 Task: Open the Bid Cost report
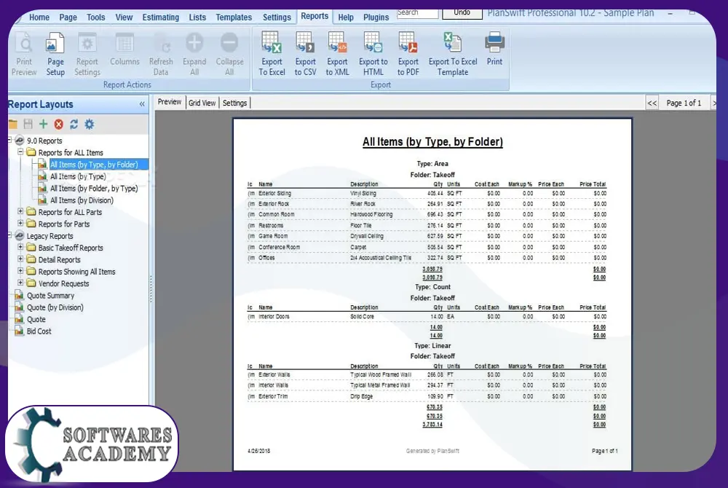click(39, 331)
